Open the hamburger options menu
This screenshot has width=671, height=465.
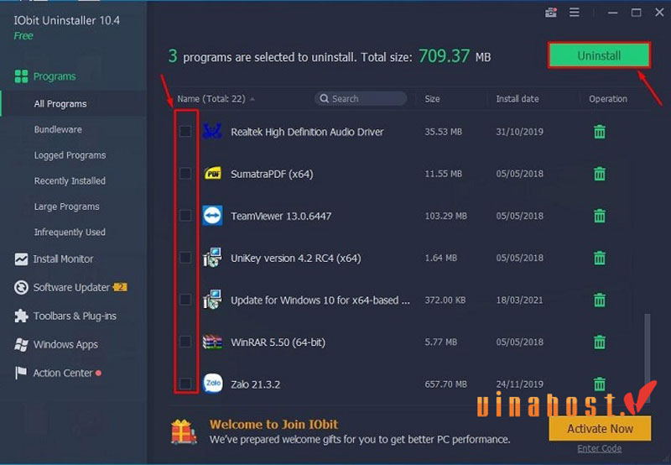575,13
